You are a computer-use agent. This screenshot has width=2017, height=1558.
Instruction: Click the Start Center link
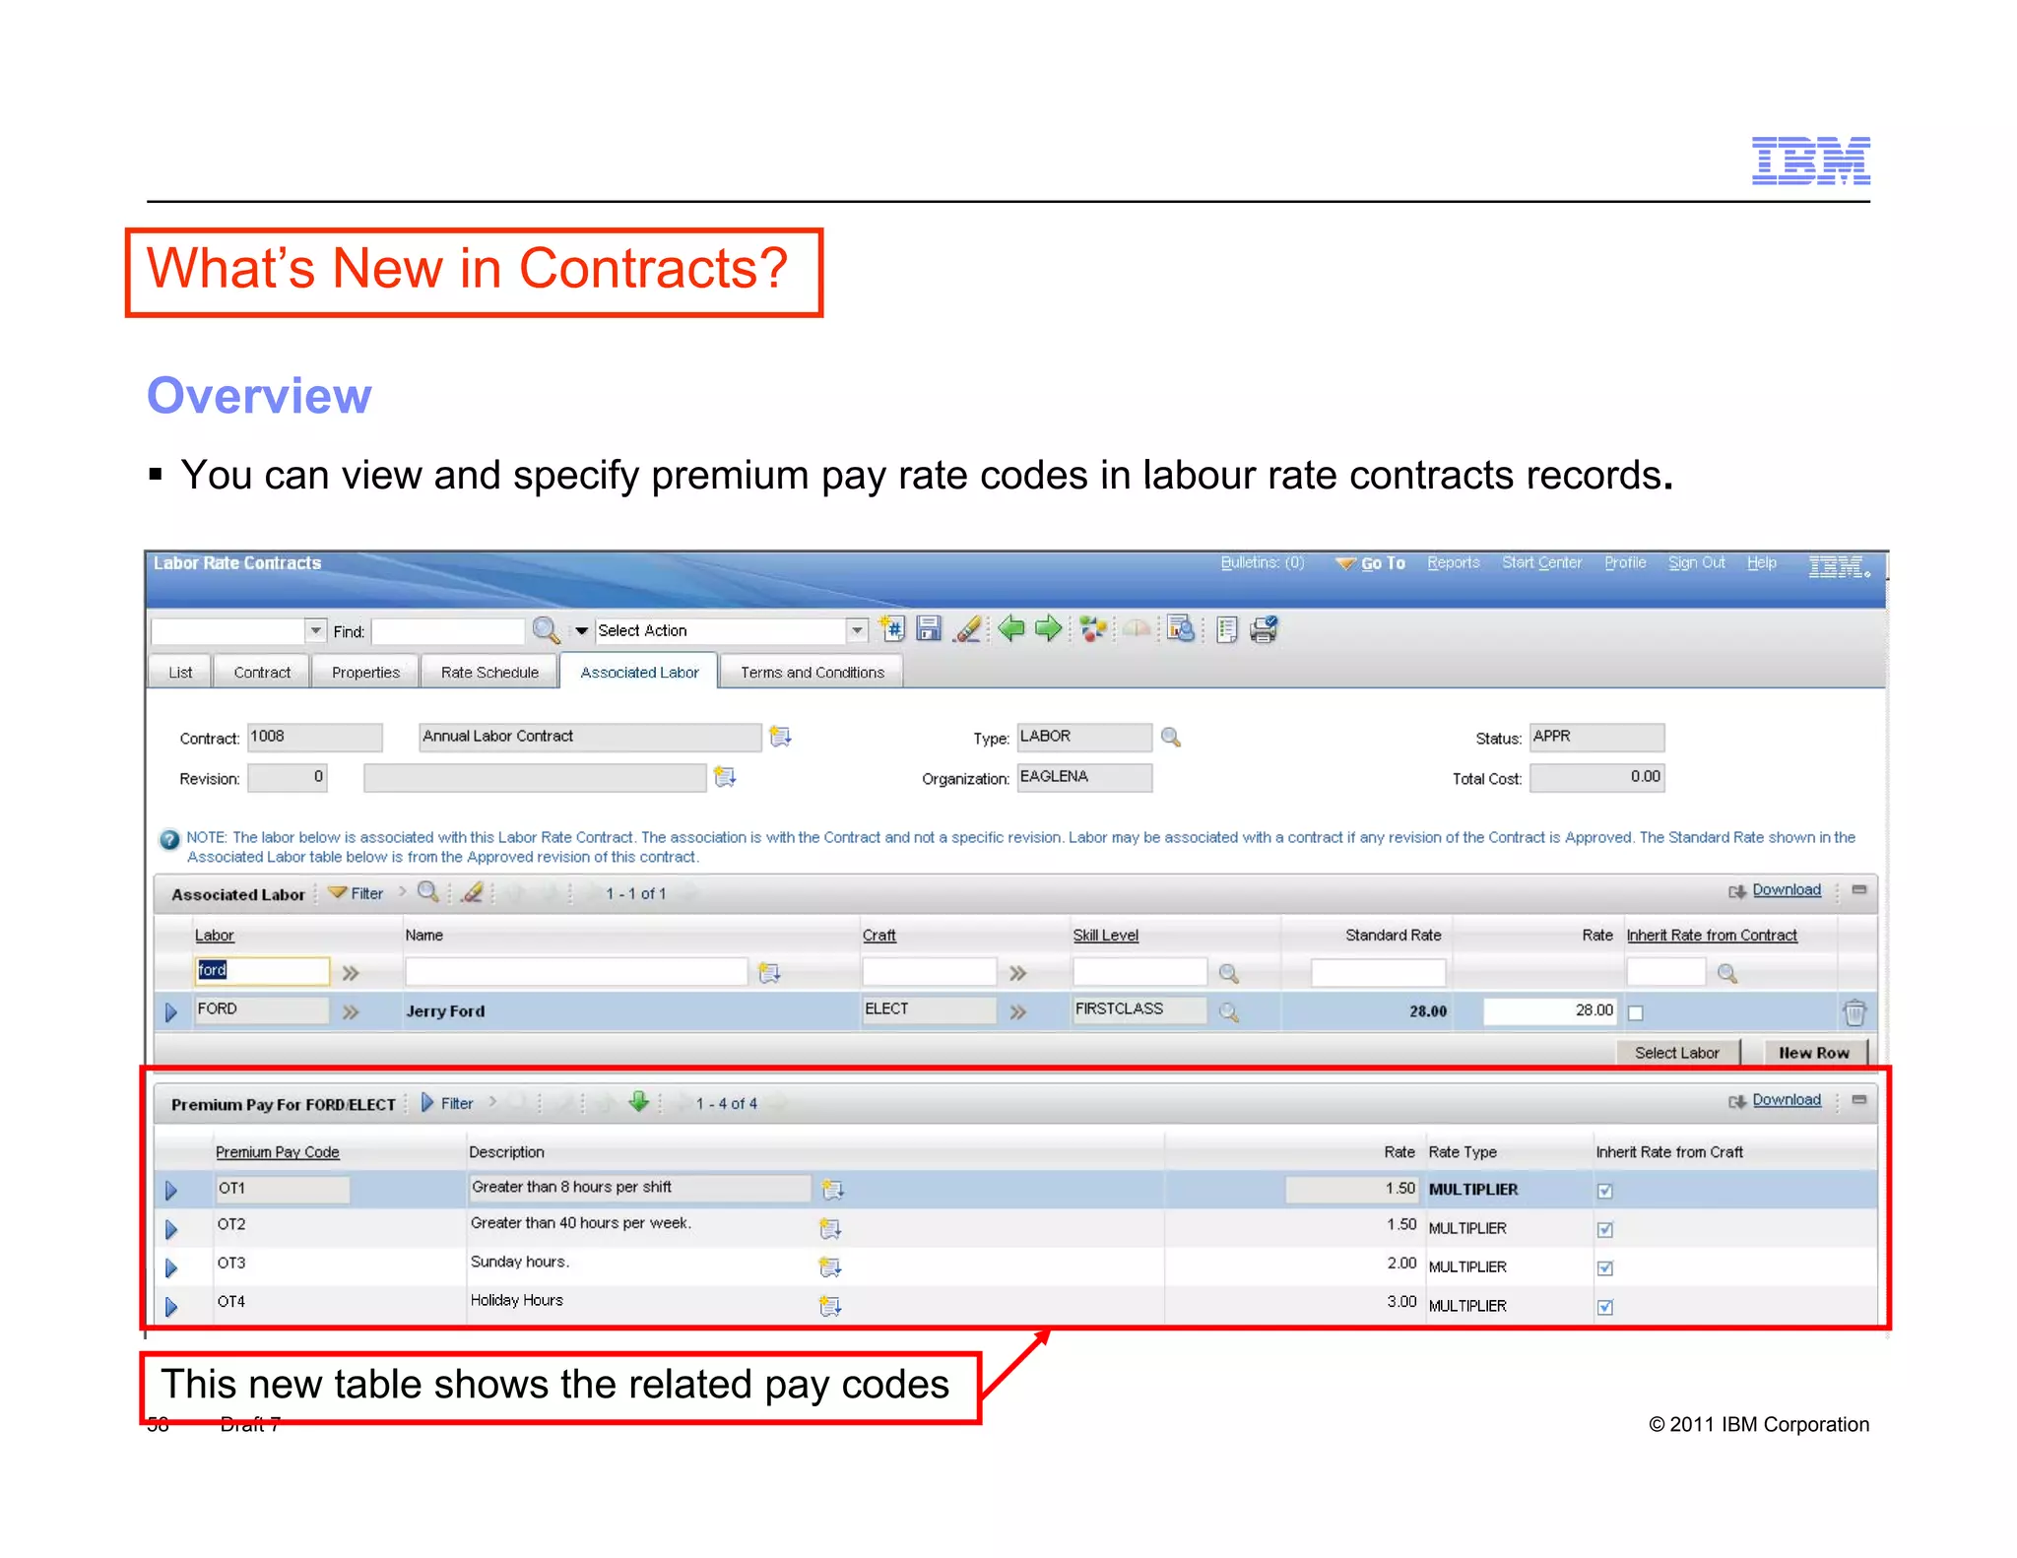pyautogui.click(x=1541, y=563)
